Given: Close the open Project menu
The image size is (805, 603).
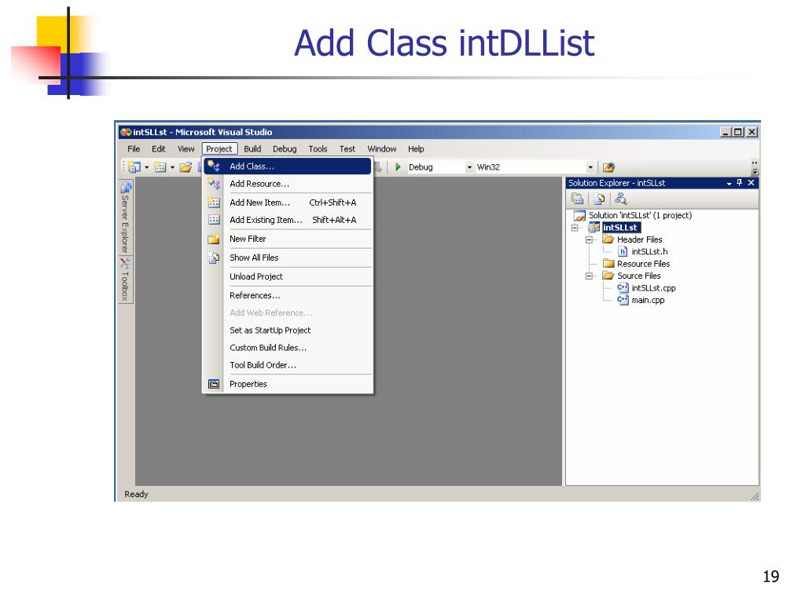Looking at the screenshot, I should (x=219, y=148).
